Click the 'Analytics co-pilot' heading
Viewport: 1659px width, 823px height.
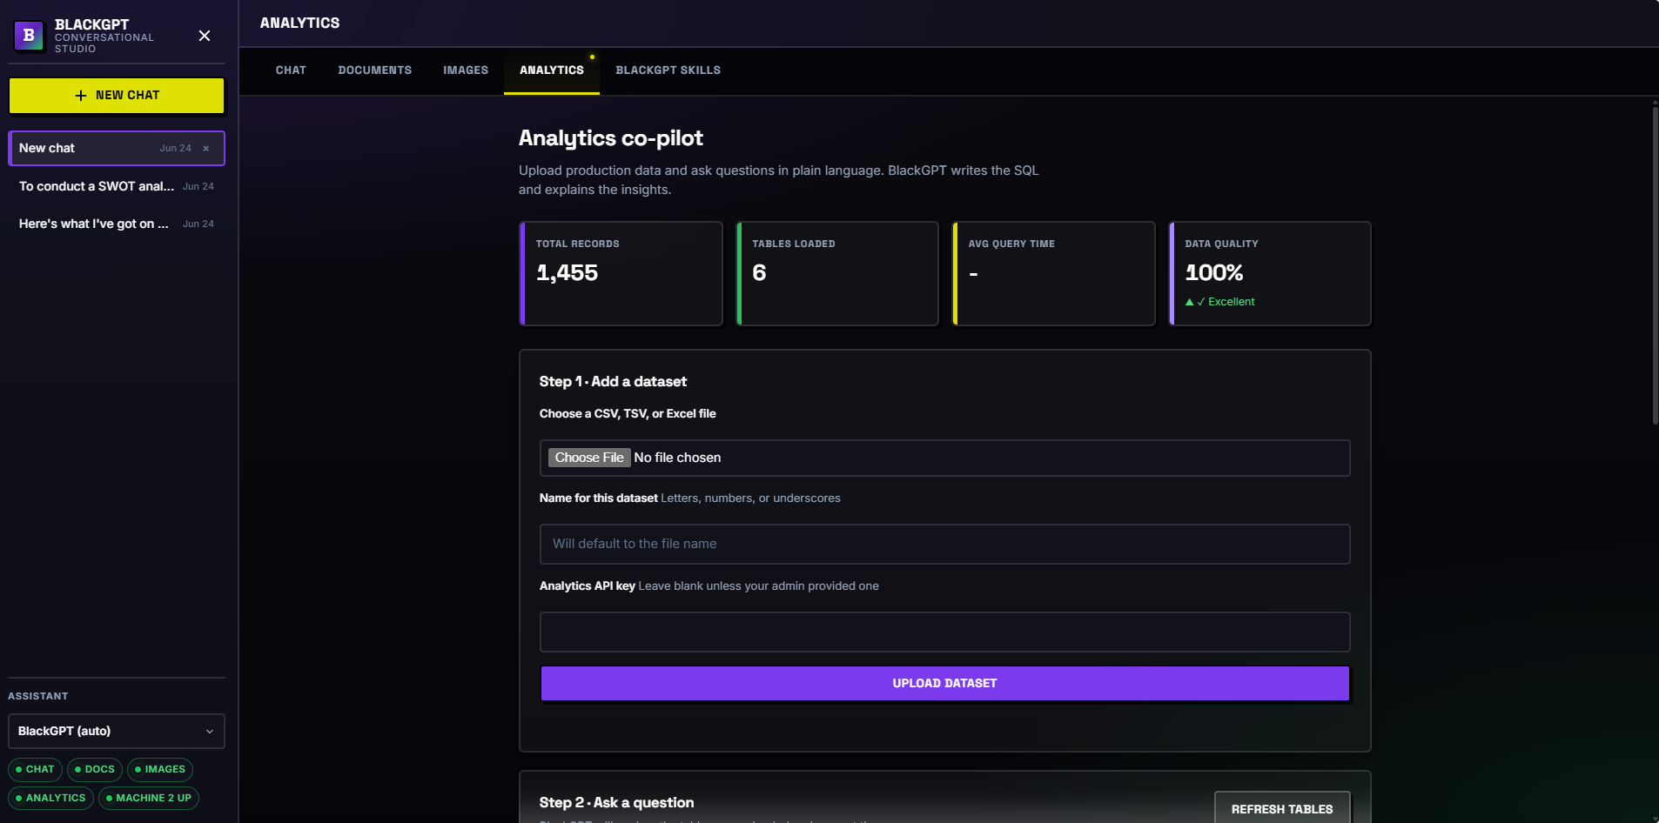pos(611,138)
